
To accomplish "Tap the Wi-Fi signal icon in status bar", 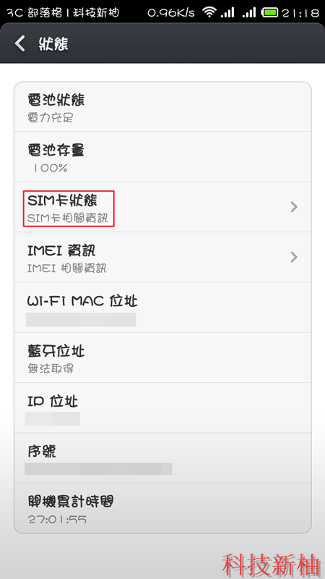I will tap(210, 12).
